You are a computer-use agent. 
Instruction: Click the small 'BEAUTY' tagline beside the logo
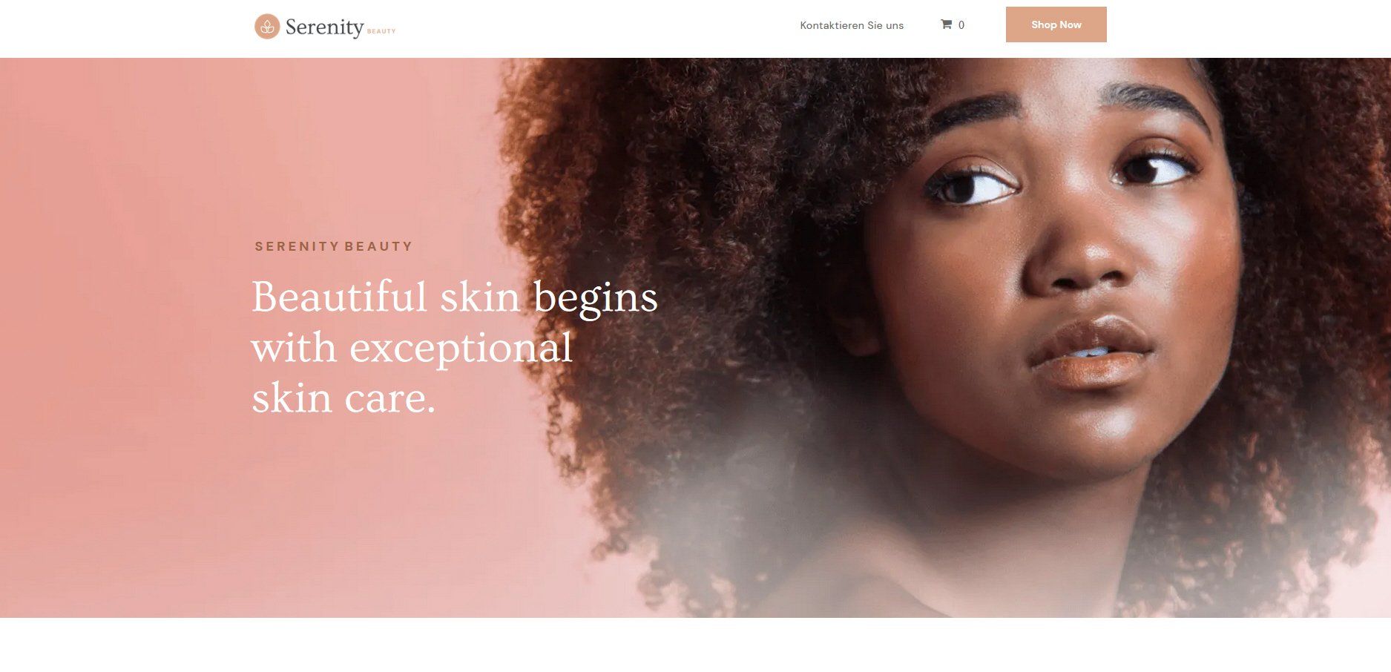(381, 31)
